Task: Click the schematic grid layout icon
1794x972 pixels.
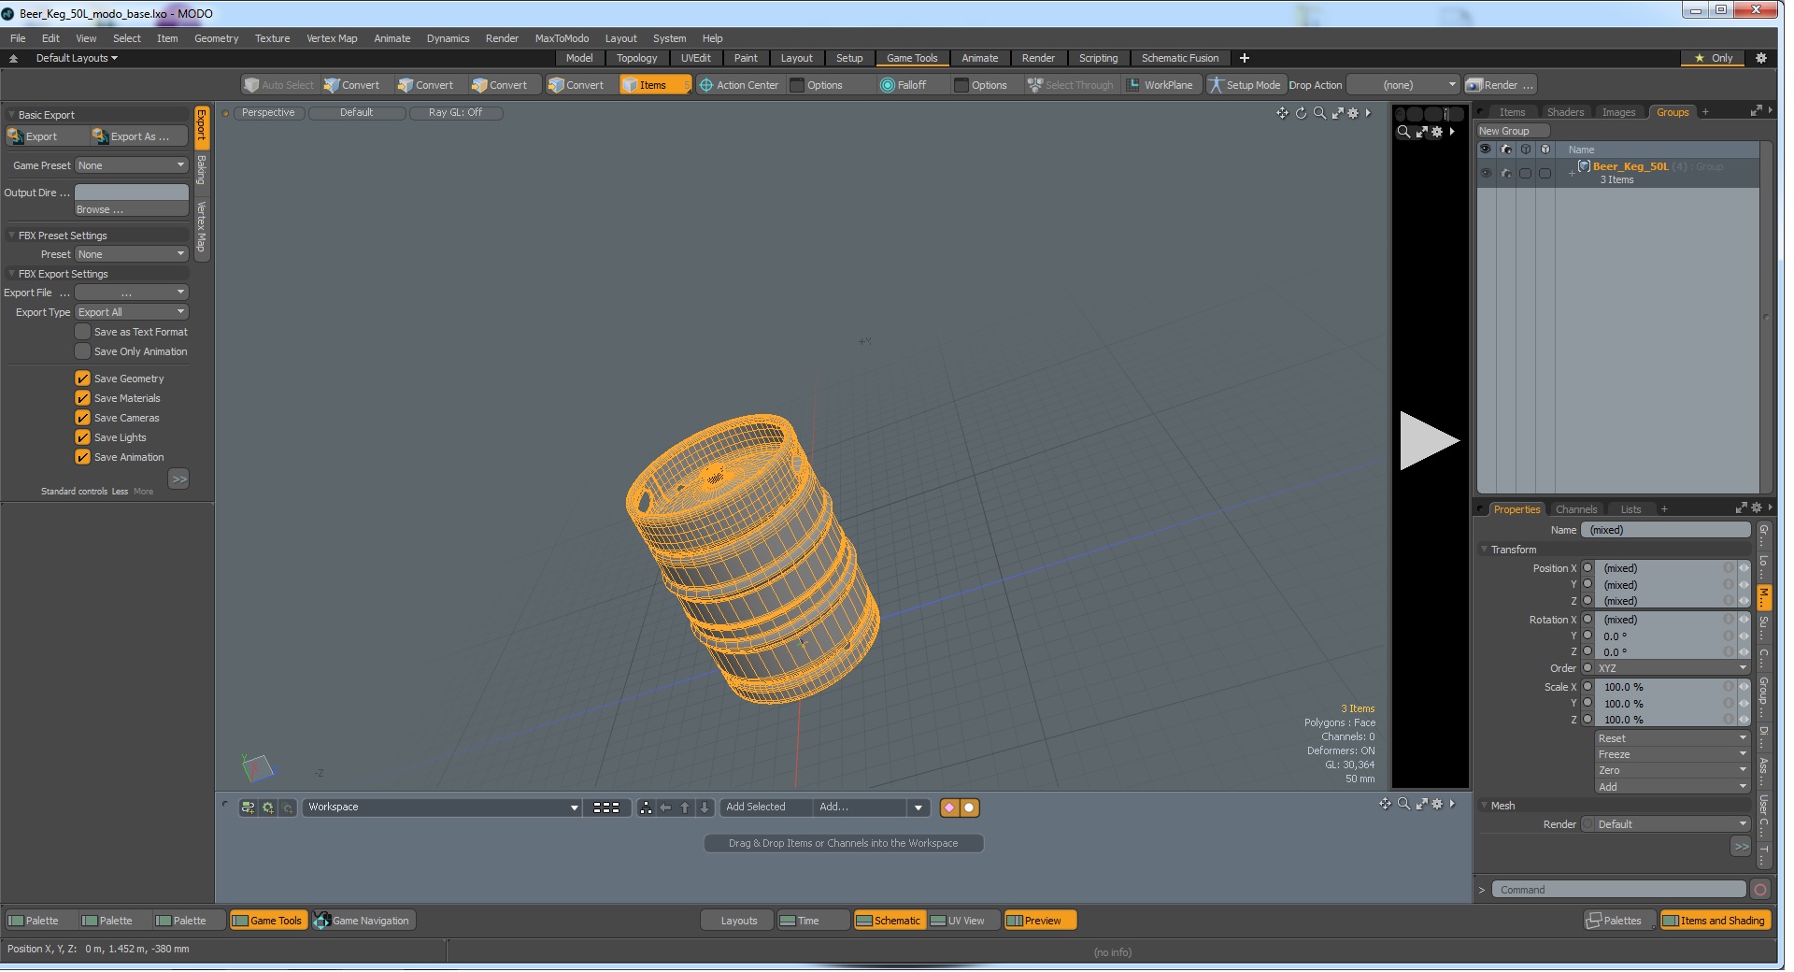Action: pyautogui.click(x=606, y=808)
